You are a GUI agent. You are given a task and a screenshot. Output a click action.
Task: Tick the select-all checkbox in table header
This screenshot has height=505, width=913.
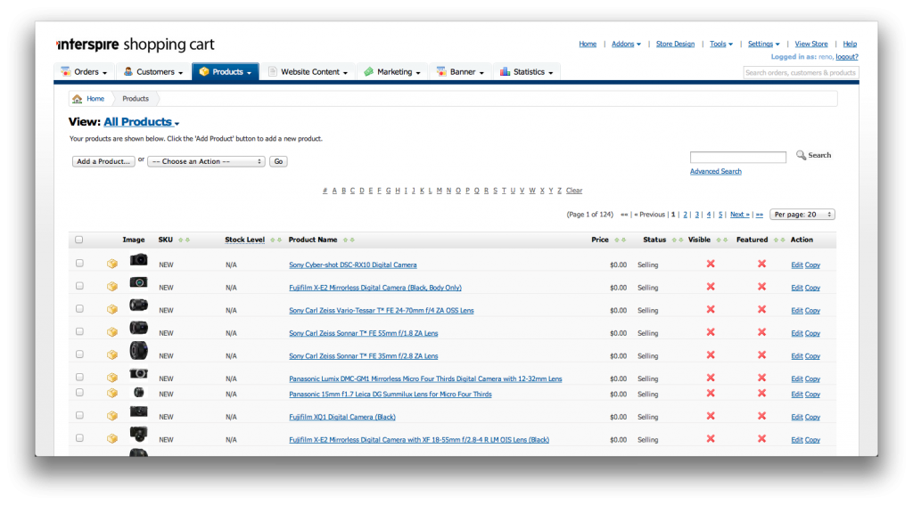[x=79, y=240]
